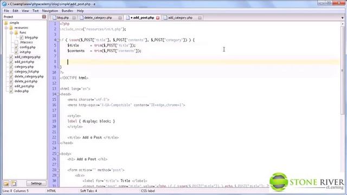
Task: Place cursor on the $title assignment line
Action: (101, 45)
